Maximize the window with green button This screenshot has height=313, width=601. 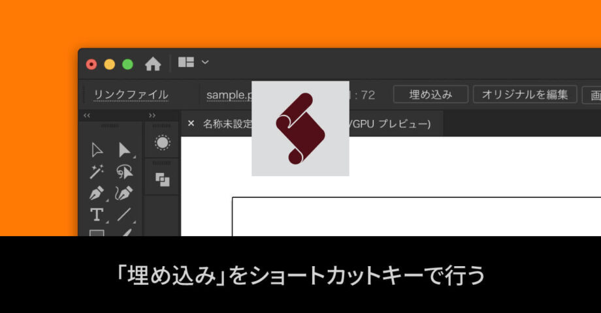tap(127, 65)
